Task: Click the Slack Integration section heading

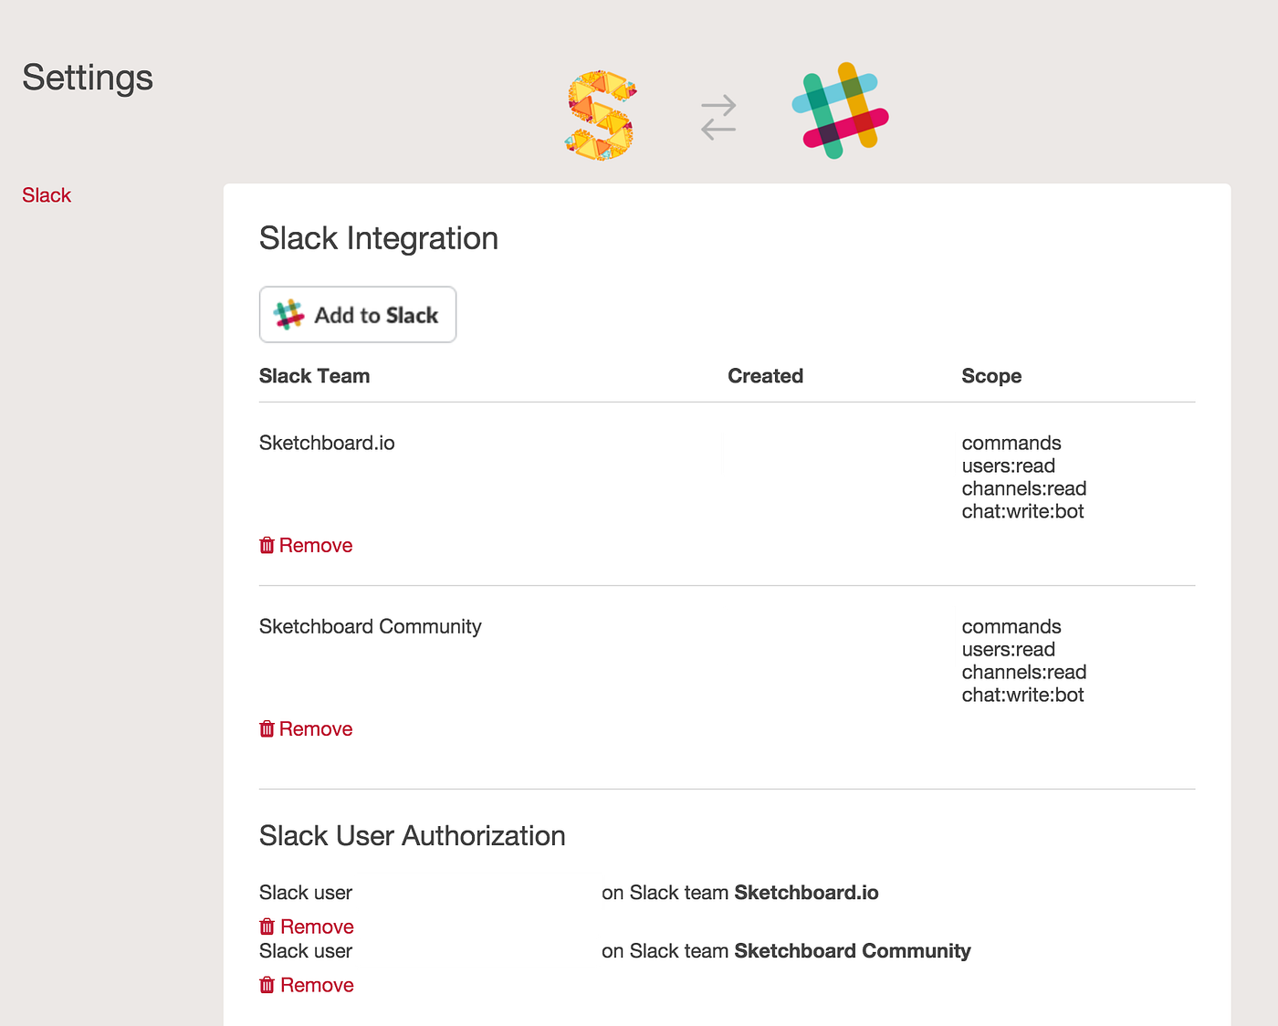Action: point(378,238)
